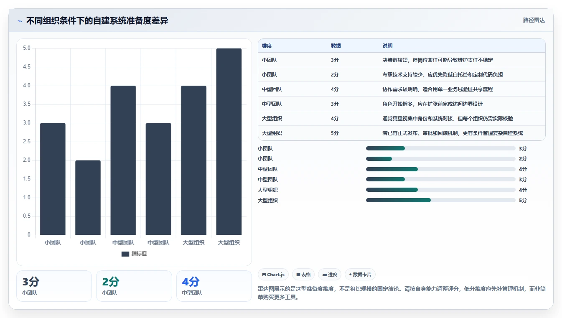The image size is (562, 318).
Task: Click the 5分 value in the table
Action: (x=335, y=133)
